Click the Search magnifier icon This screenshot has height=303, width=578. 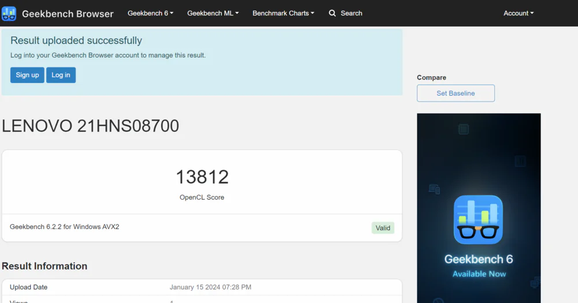(x=332, y=13)
